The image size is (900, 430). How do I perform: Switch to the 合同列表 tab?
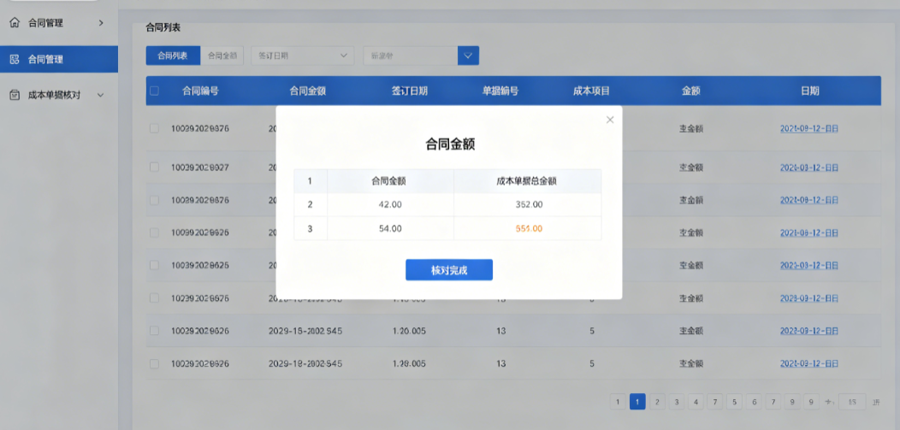click(x=173, y=56)
